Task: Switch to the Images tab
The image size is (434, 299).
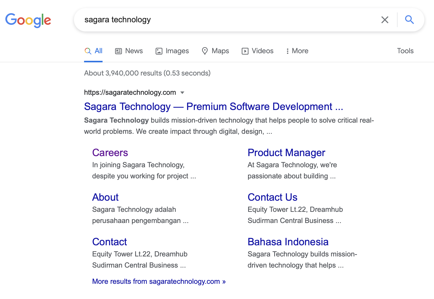Action: click(172, 51)
